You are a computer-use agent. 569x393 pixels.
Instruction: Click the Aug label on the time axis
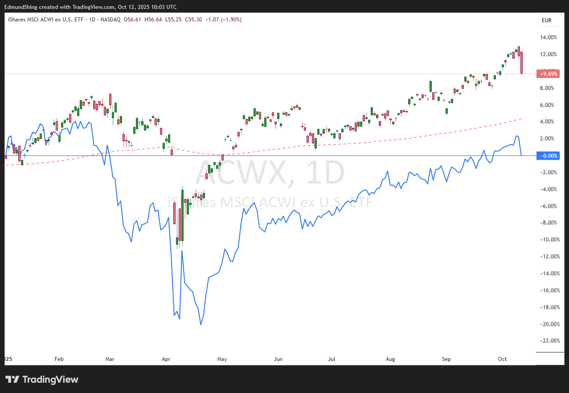[x=390, y=359]
